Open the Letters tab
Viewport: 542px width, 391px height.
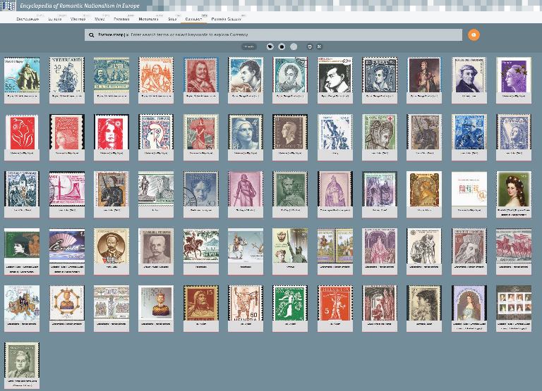click(x=55, y=19)
